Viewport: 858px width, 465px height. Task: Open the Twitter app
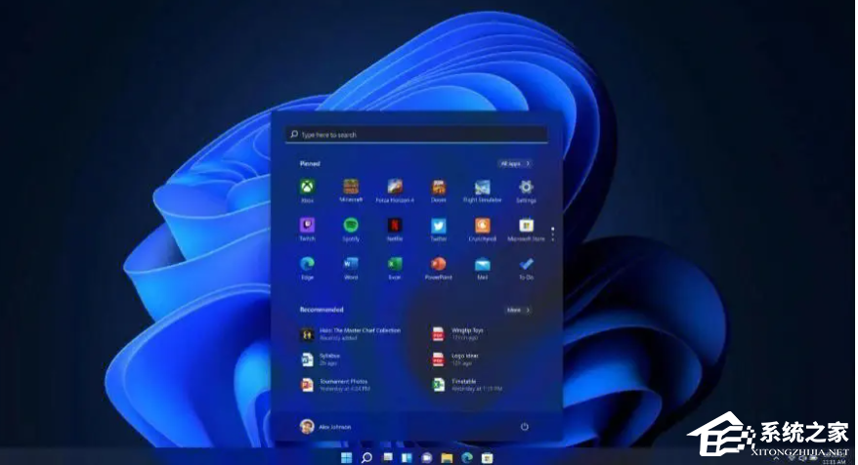[439, 226]
